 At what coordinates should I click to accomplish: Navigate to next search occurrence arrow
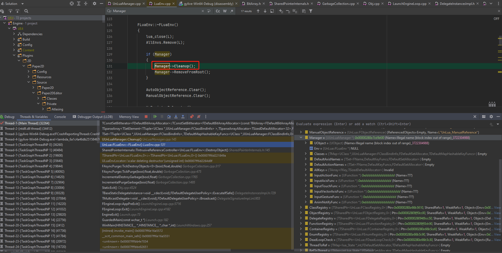(265, 11)
